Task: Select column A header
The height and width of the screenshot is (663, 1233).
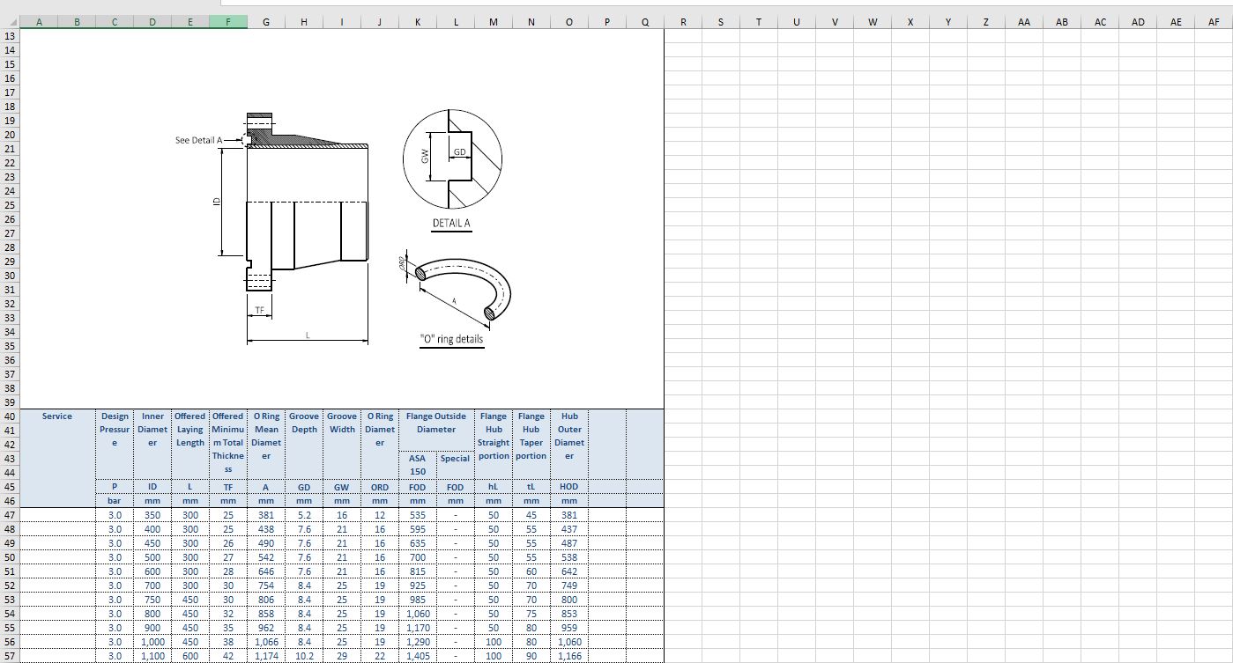Action: [x=40, y=21]
